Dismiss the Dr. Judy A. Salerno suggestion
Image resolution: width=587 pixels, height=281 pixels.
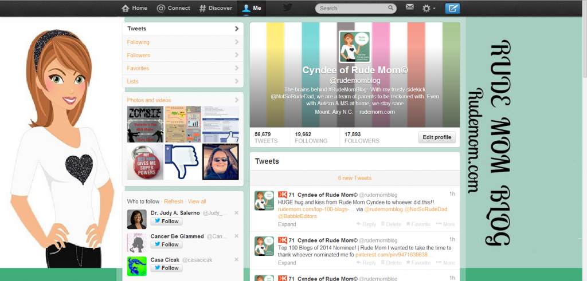[236, 213]
